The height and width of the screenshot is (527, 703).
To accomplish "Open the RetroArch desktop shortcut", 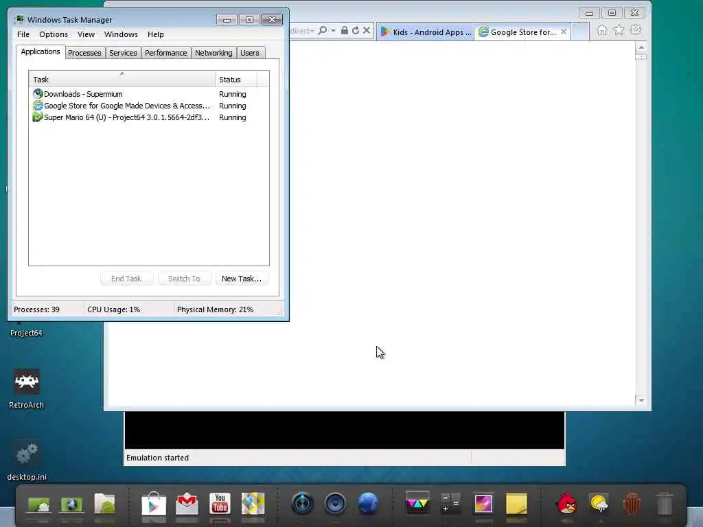I will (x=27, y=389).
